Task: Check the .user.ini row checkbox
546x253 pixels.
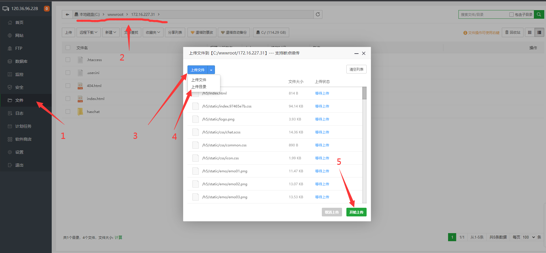Action: [x=68, y=73]
